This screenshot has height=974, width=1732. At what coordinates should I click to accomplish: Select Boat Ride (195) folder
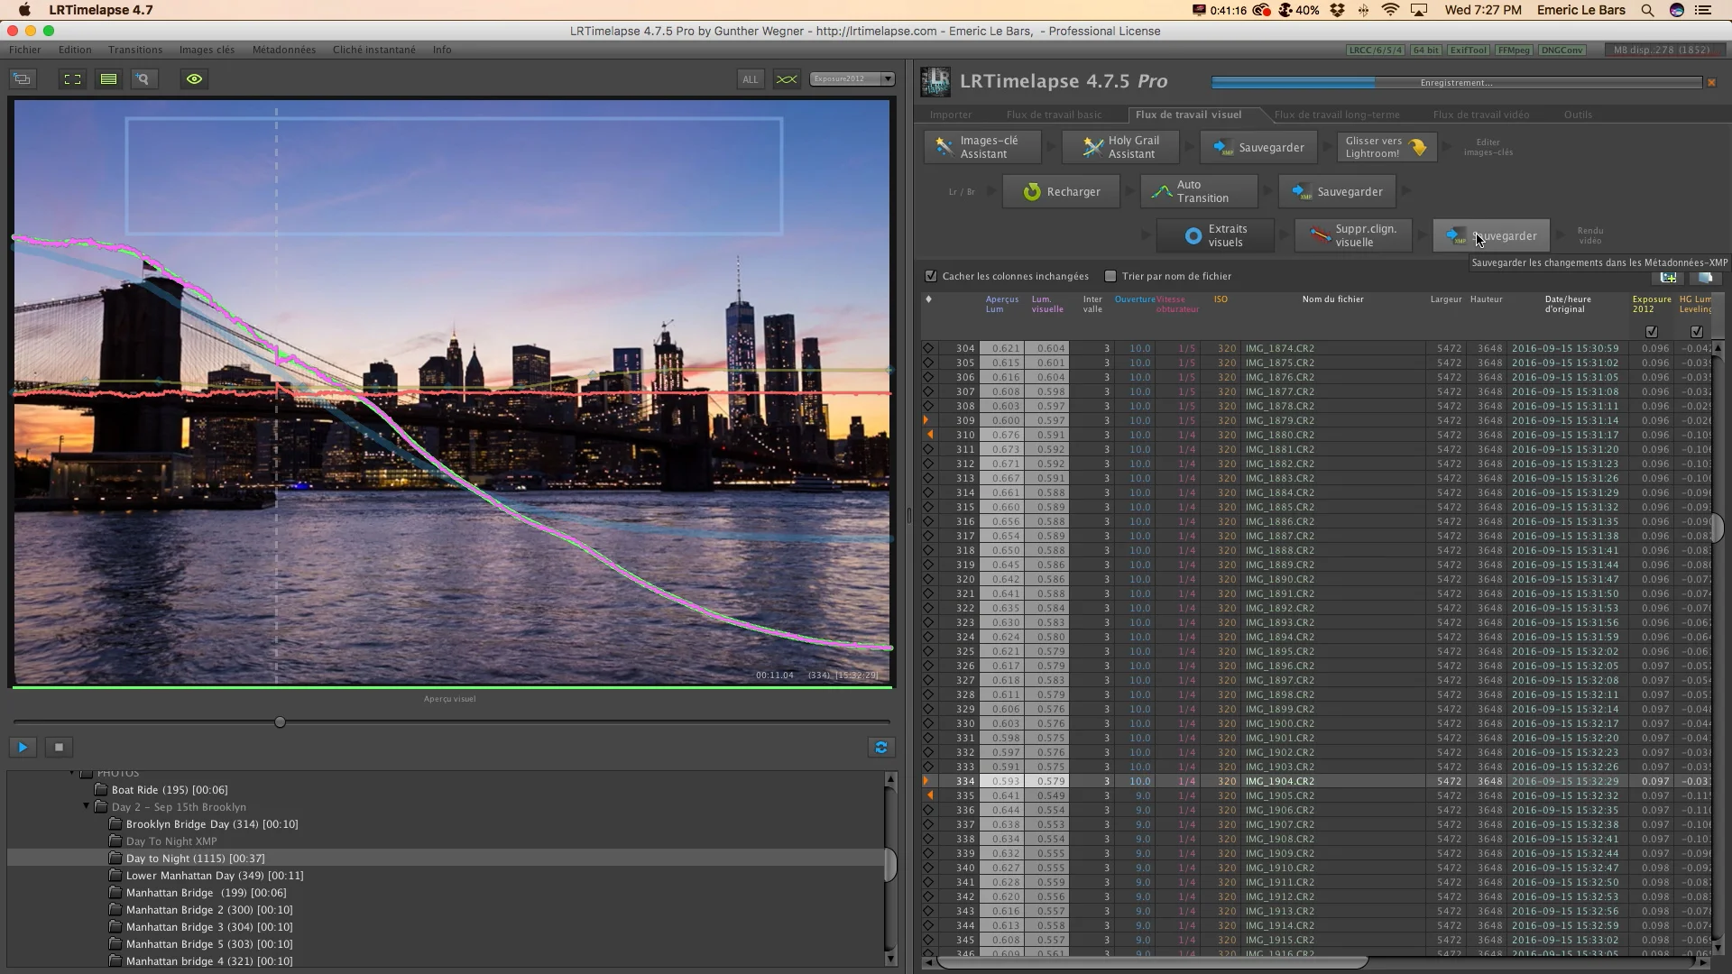pos(170,790)
